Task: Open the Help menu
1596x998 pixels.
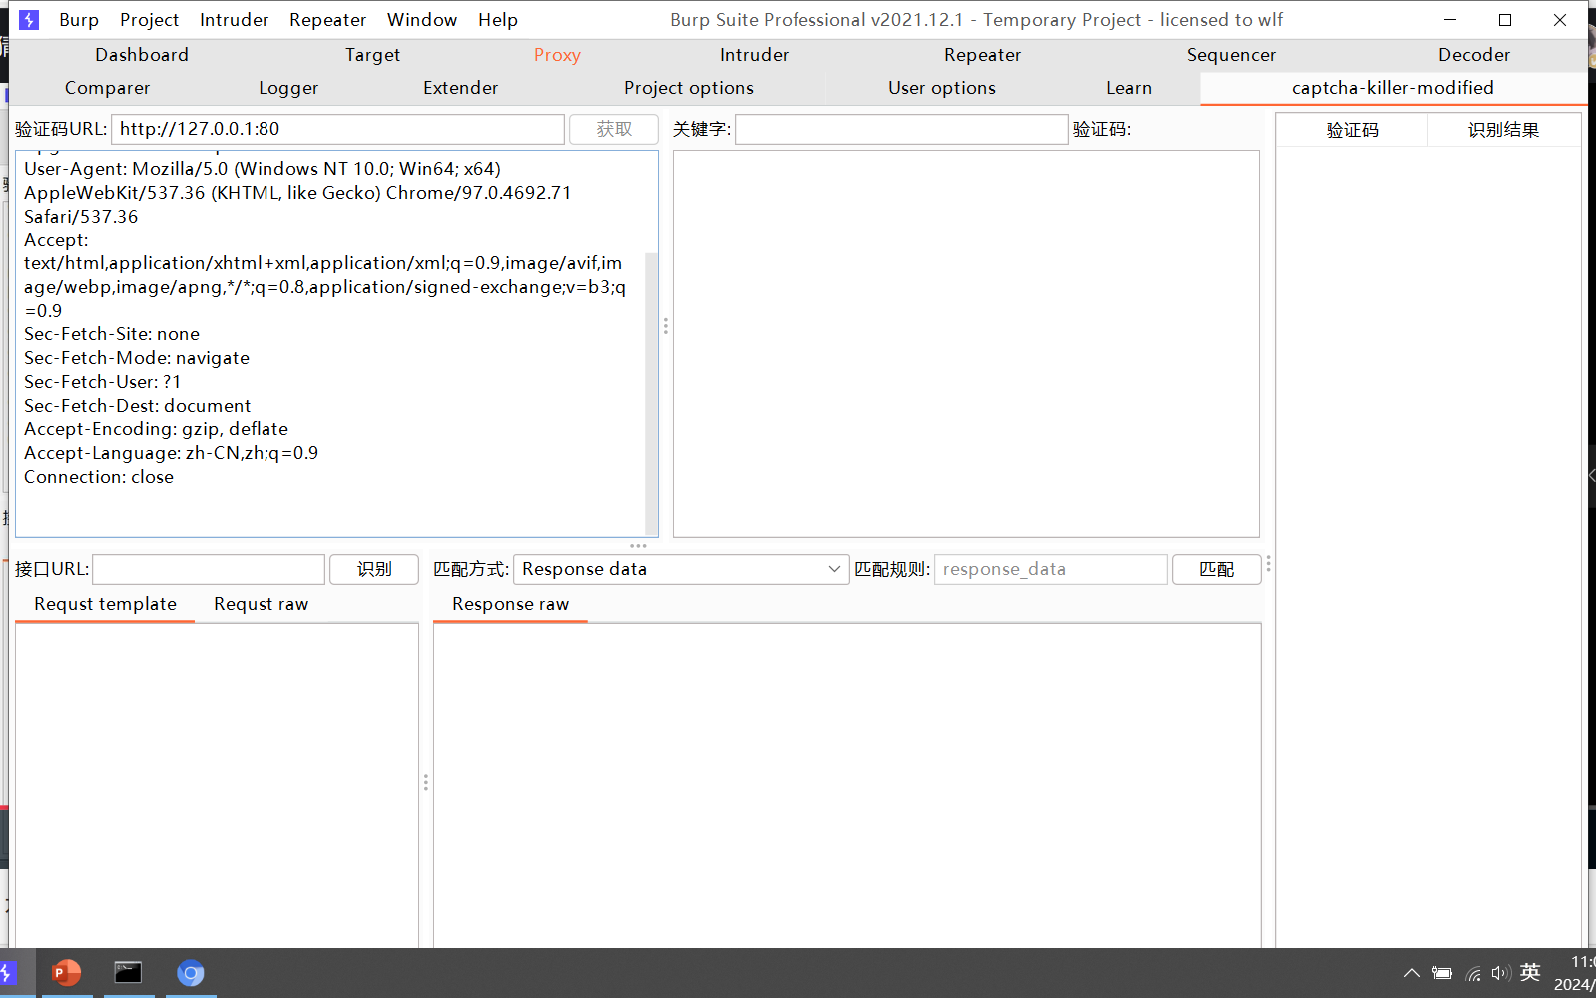Action: [x=497, y=20]
